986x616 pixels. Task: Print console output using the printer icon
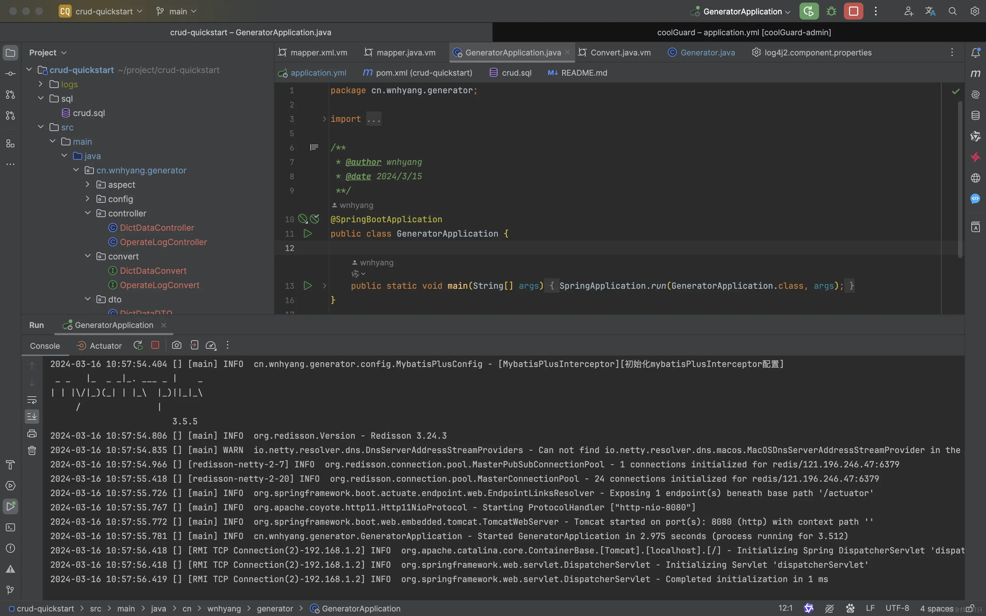click(32, 433)
